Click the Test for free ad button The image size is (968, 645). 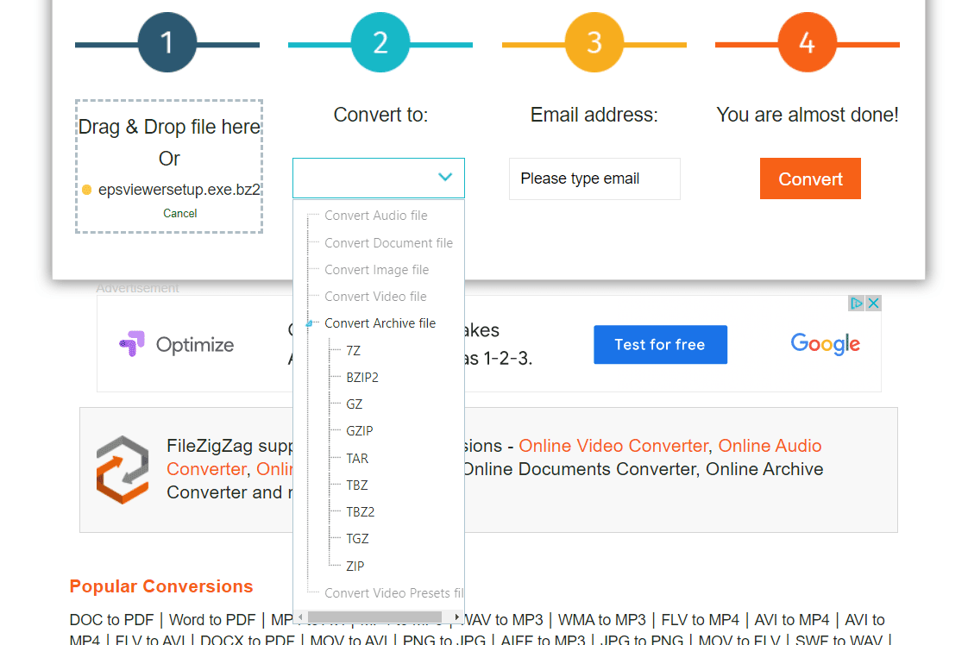click(x=660, y=344)
